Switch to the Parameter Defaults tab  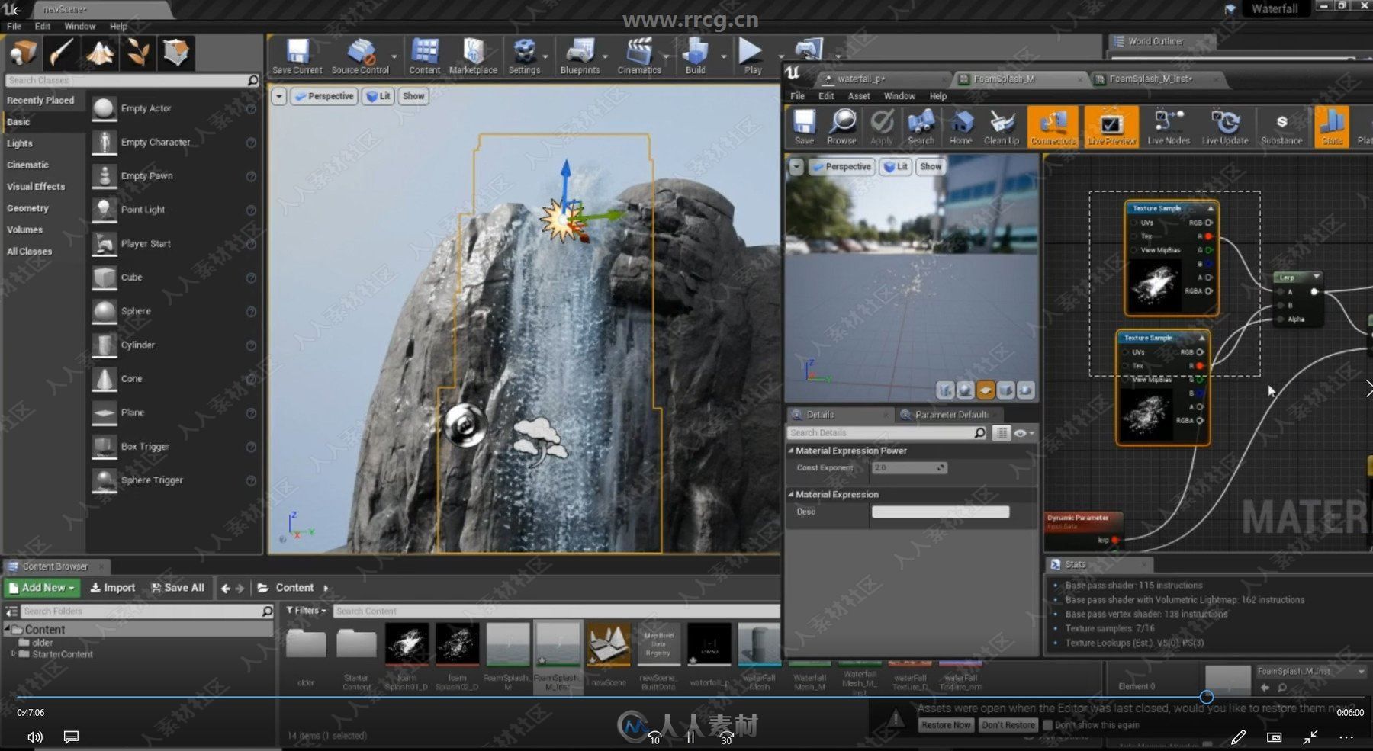tap(951, 415)
